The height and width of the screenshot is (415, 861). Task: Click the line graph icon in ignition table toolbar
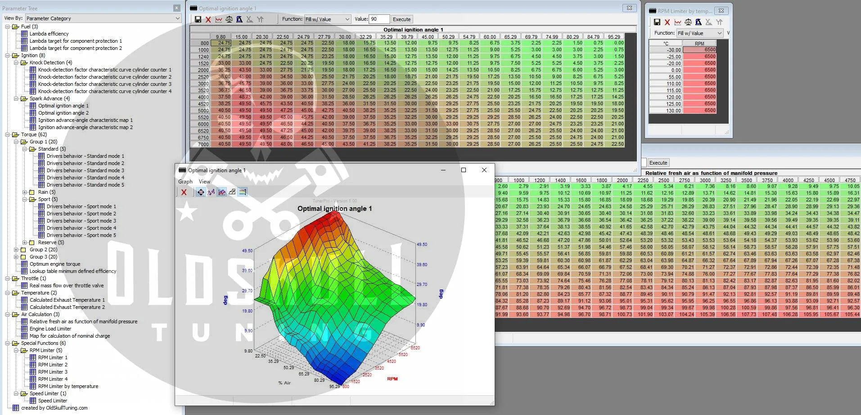[219, 19]
